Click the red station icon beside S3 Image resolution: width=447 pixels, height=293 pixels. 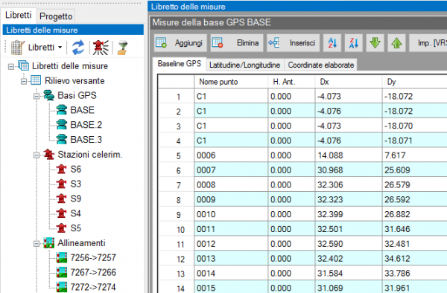click(62, 184)
